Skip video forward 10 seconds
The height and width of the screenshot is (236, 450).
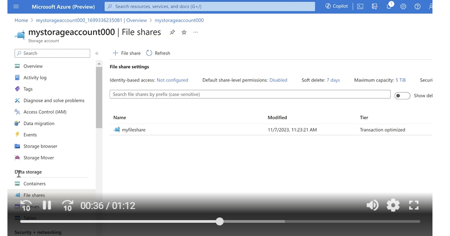[67, 205]
